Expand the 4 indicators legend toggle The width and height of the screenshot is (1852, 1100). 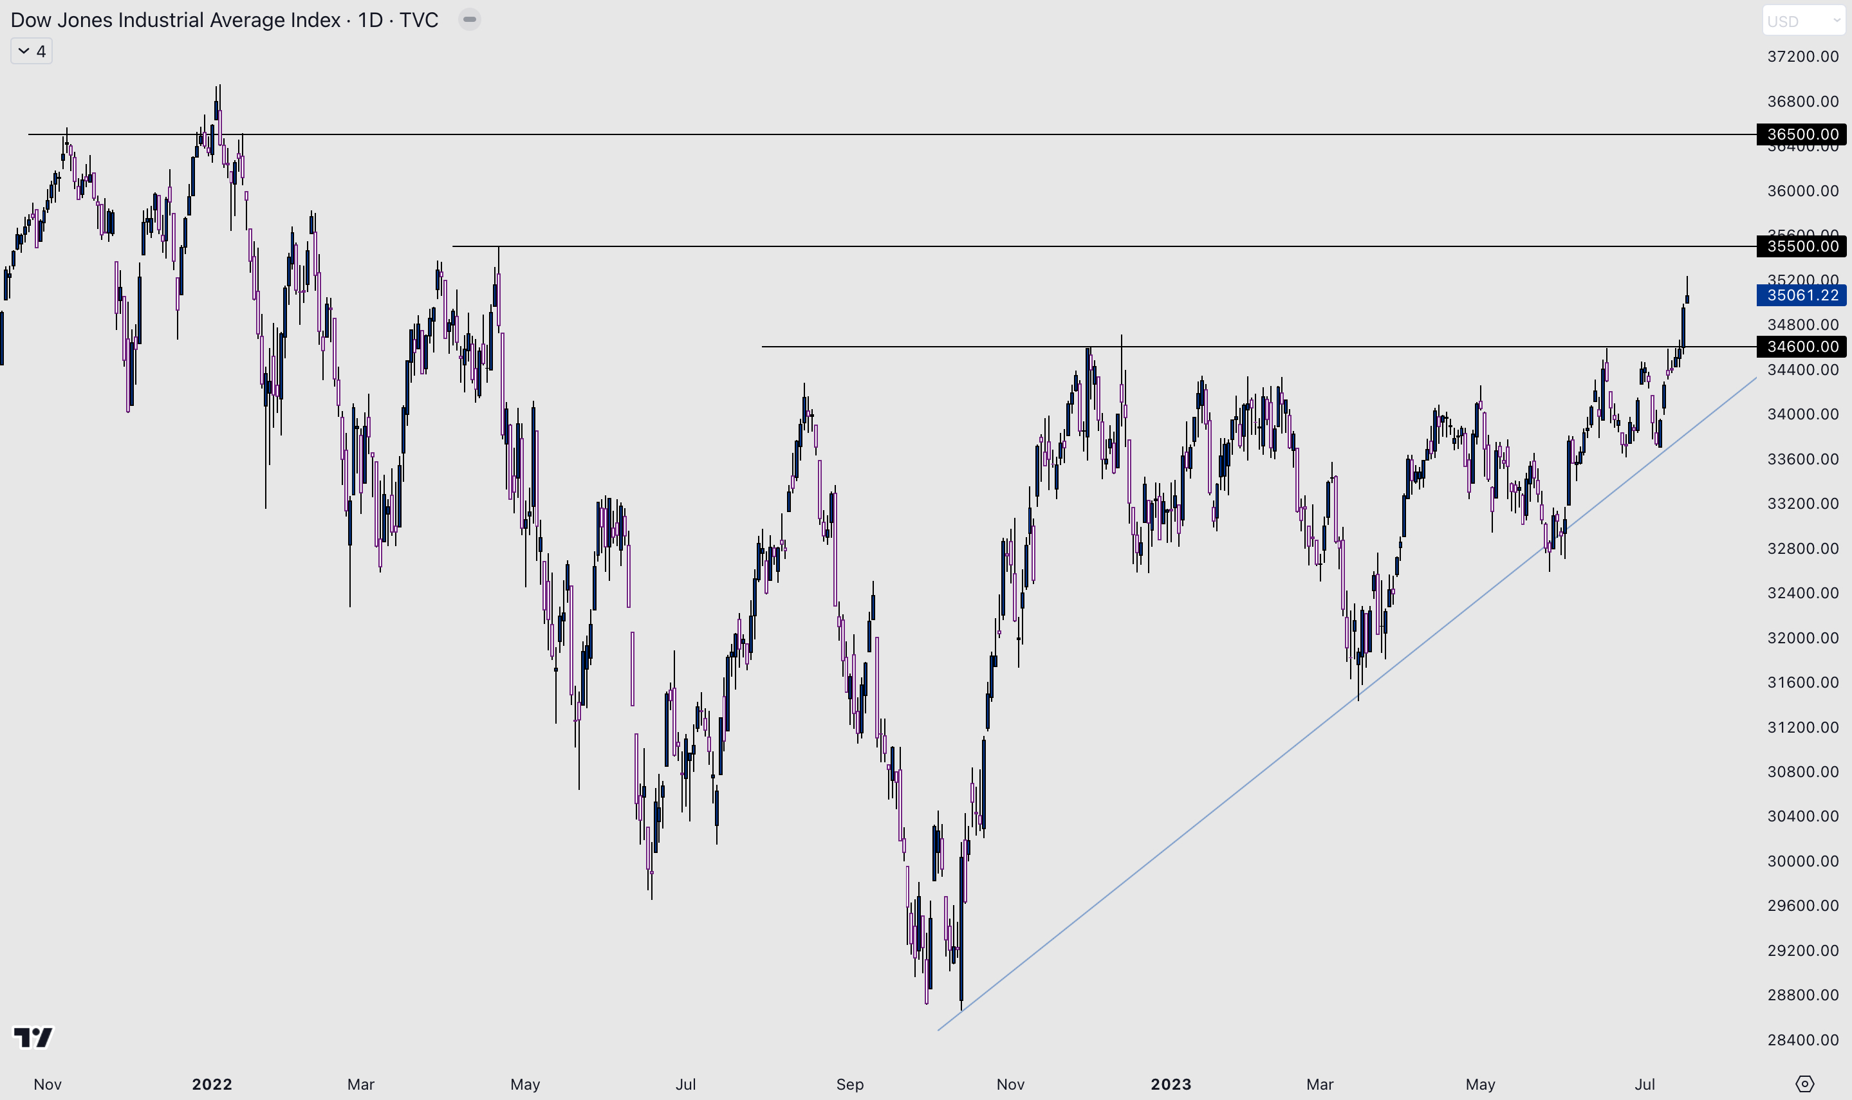click(x=31, y=51)
